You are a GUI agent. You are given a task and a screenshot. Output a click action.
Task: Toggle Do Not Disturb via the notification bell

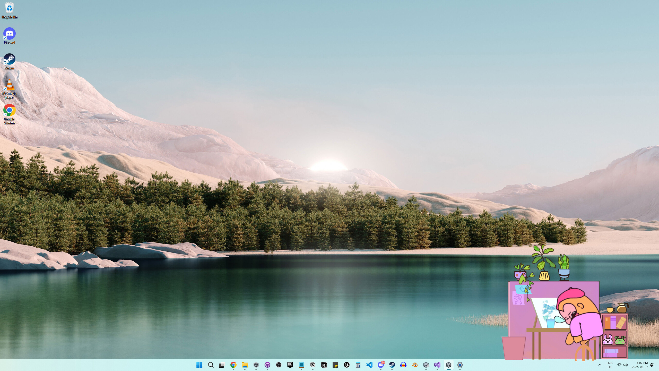652,365
